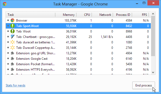Click the Chartbeat icon in the task list
The height and width of the screenshot is (94, 161).
(x=13, y=37)
